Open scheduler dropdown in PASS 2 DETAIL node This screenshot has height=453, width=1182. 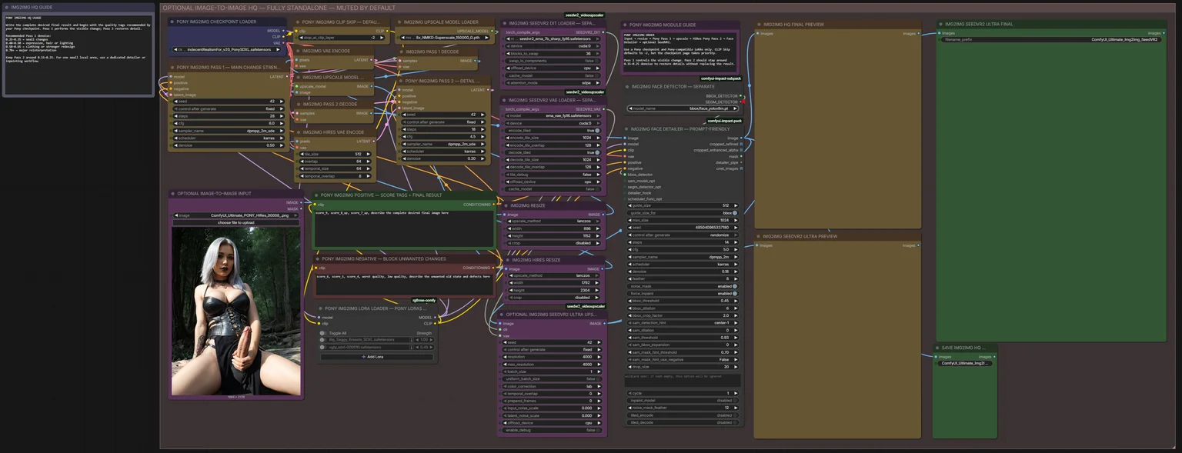[x=444, y=152]
